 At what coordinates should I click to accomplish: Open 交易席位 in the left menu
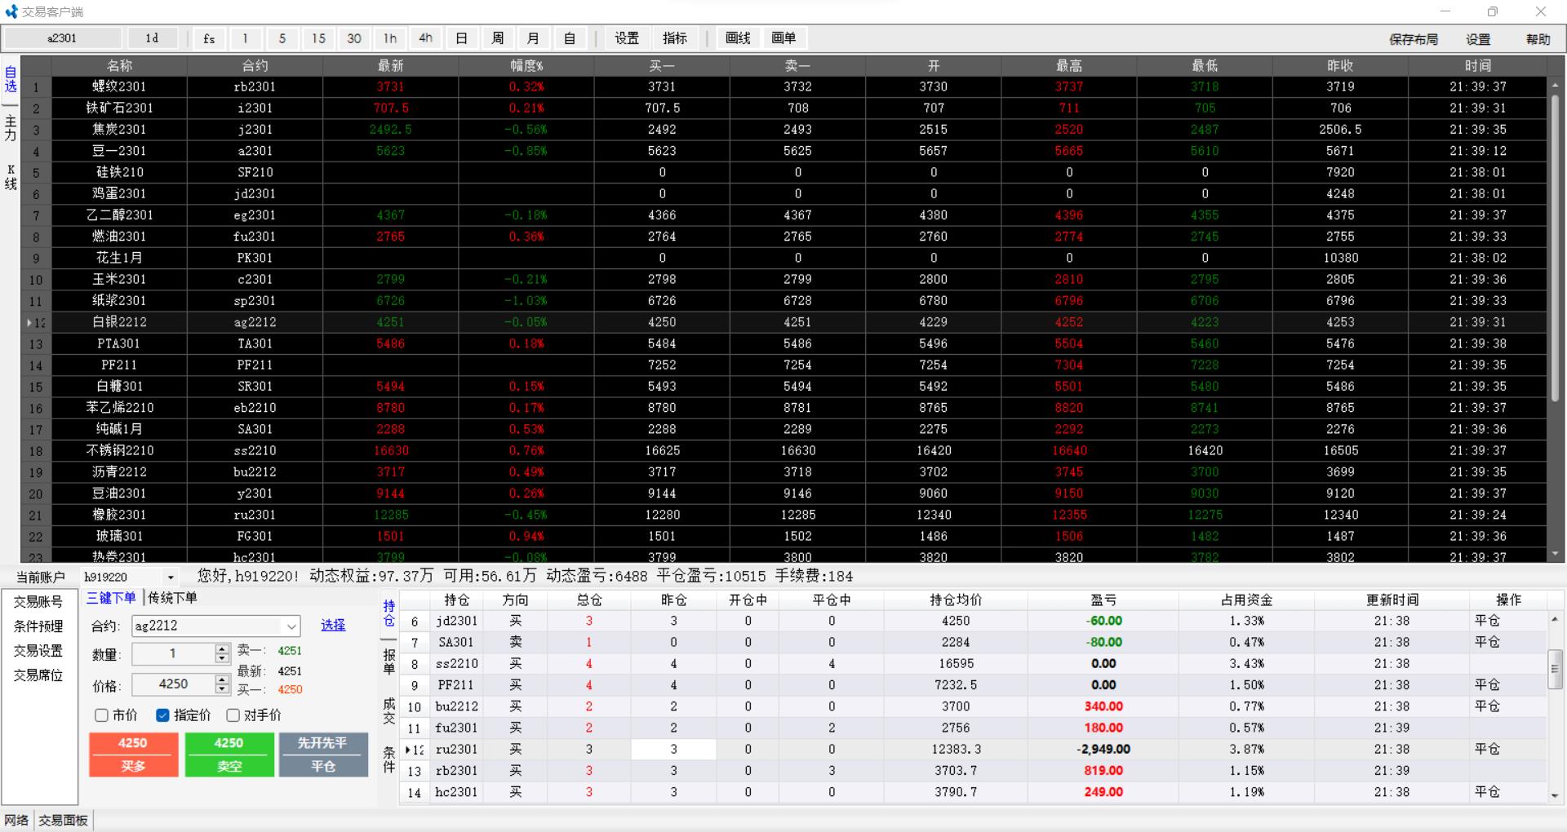click(x=38, y=675)
